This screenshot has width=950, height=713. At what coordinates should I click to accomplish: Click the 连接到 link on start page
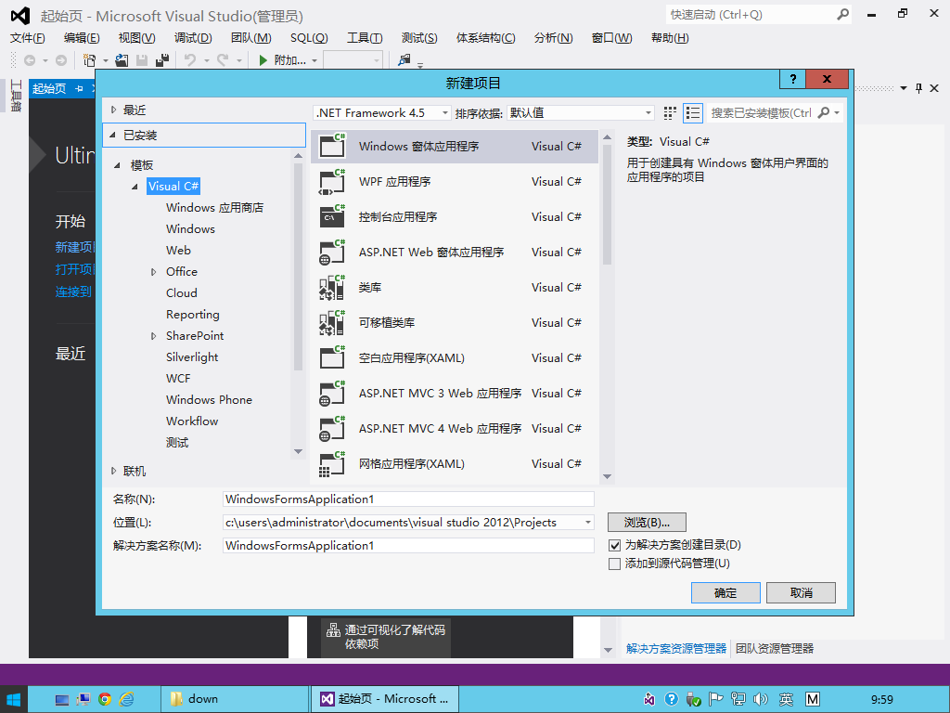pos(73,292)
